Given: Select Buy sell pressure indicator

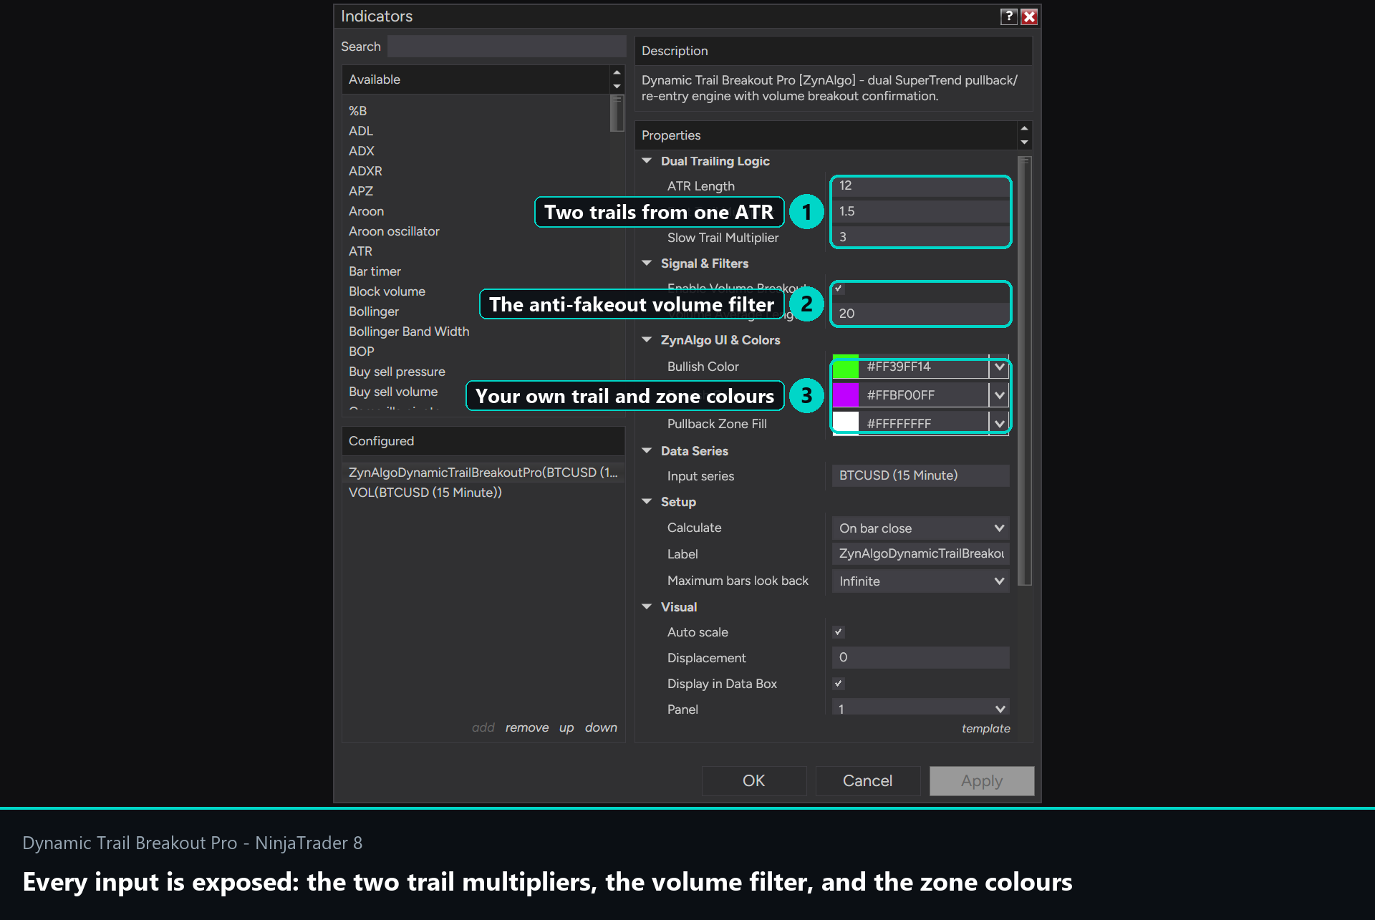Looking at the screenshot, I should [x=397, y=372].
